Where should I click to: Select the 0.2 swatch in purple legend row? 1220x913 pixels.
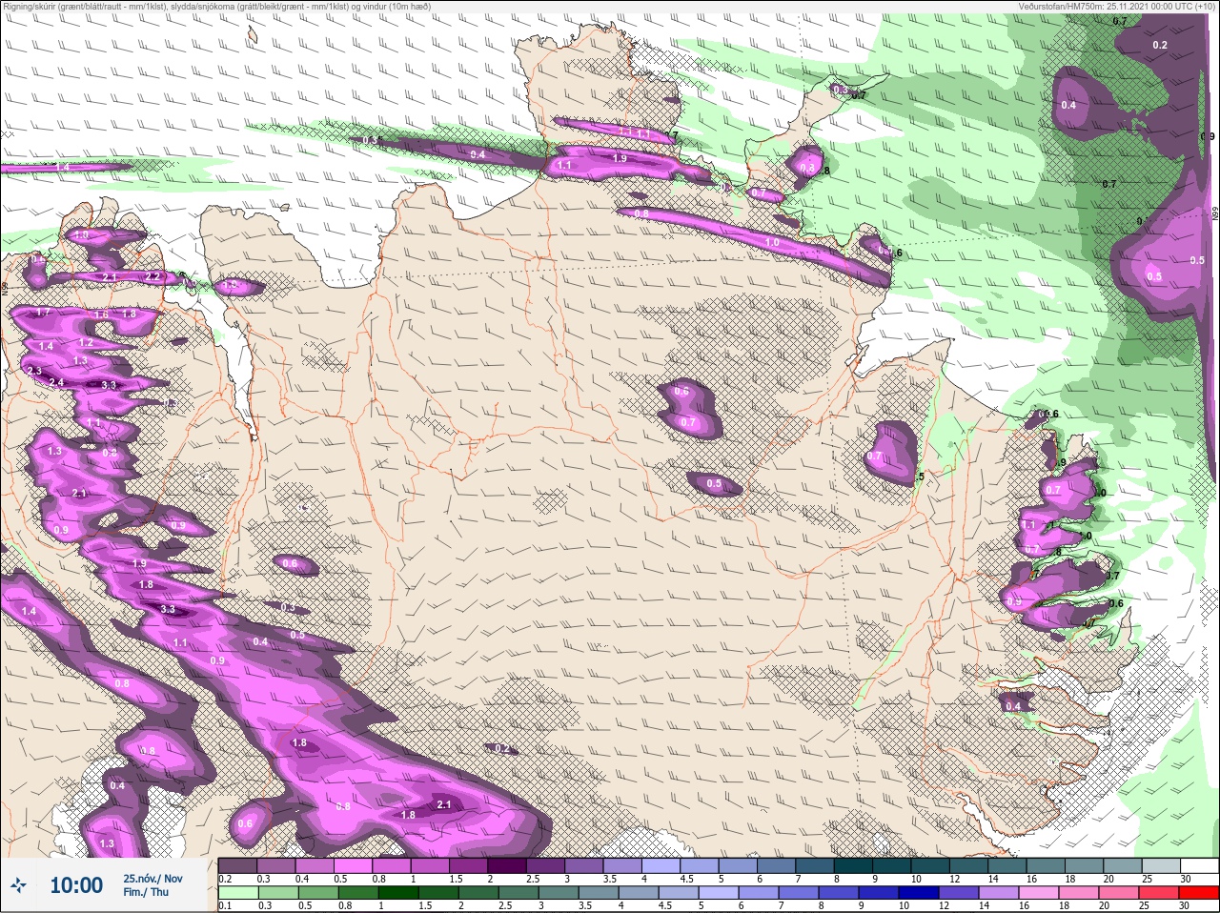(x=237, y=865)
